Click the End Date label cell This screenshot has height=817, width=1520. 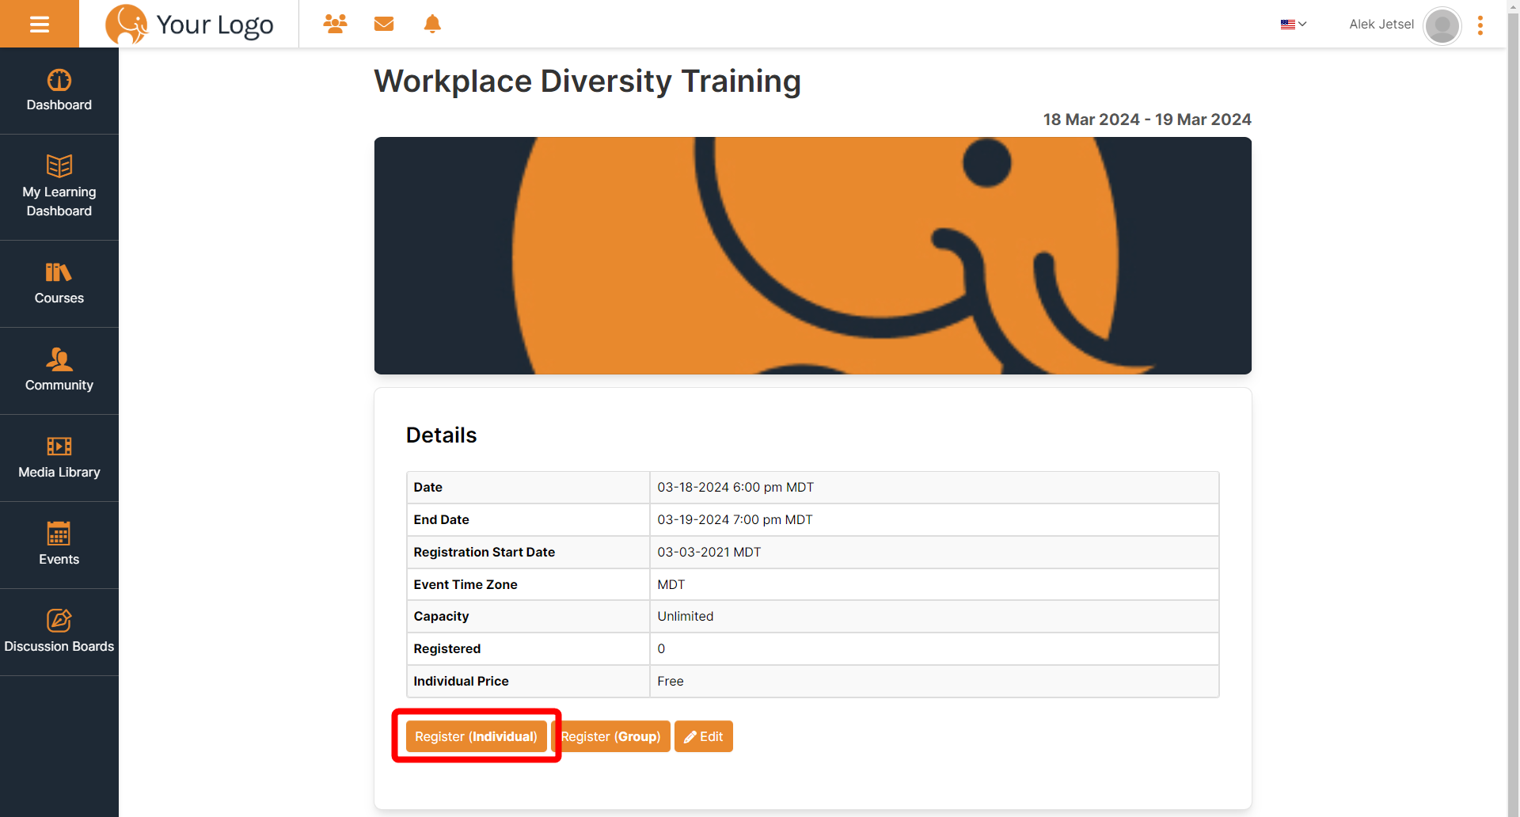point(528,519)
